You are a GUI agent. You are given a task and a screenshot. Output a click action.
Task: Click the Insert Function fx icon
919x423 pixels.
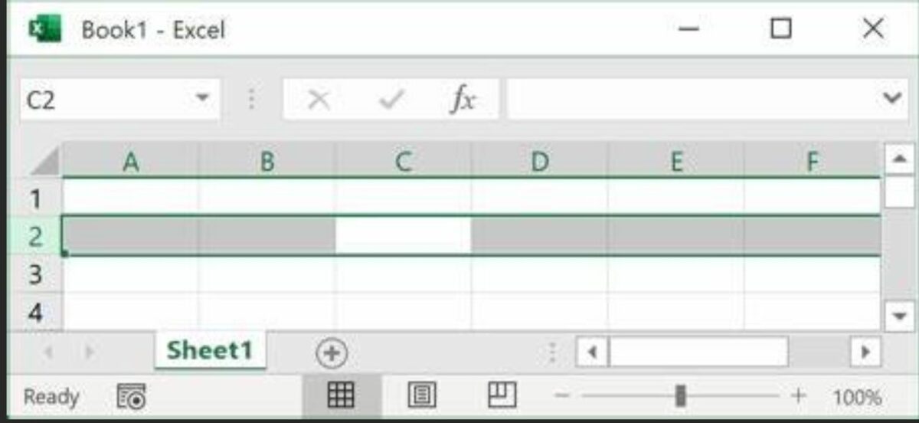pyautogui.click(x=463, y=100)
